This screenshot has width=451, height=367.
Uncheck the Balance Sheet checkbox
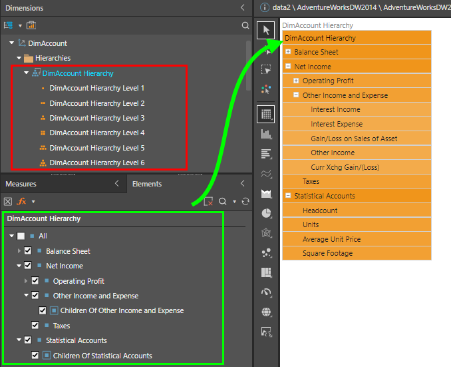(x=28, y=251)
